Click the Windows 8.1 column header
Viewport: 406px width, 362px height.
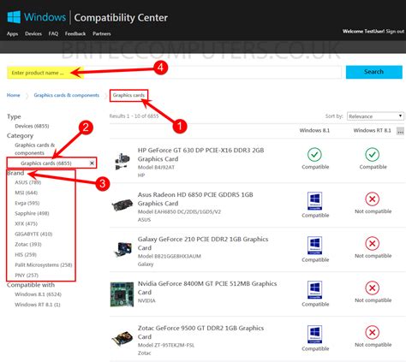tap(314, 130)
